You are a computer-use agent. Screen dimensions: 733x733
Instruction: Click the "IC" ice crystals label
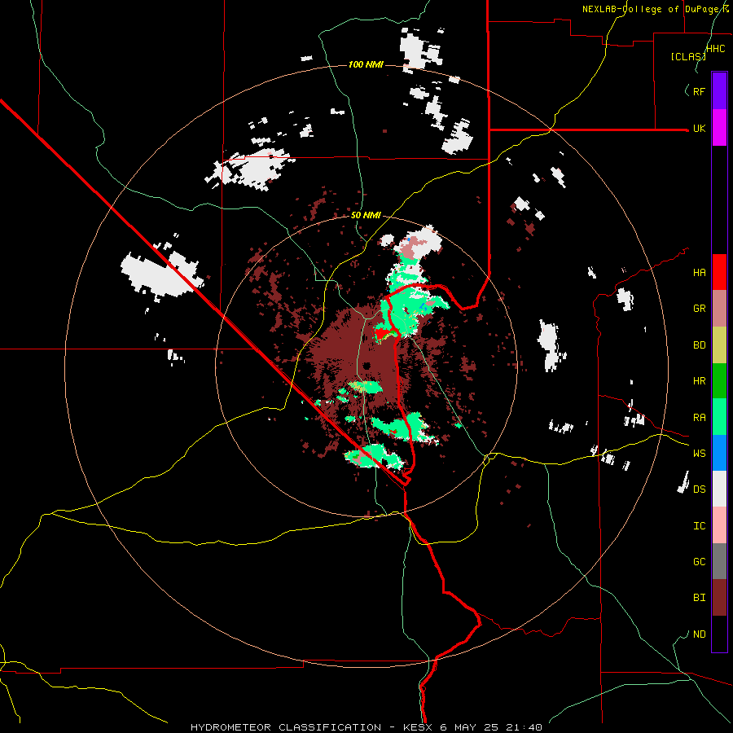699,526
